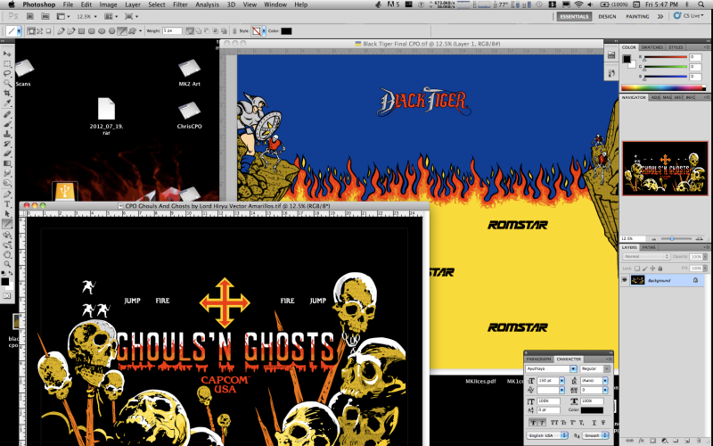
Task: Toggle Small Caps in Character panel
Action: [563, 423]
